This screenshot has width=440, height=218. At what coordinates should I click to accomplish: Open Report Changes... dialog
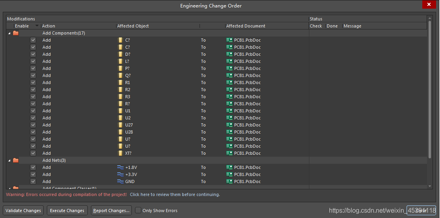tap(111, 211)
